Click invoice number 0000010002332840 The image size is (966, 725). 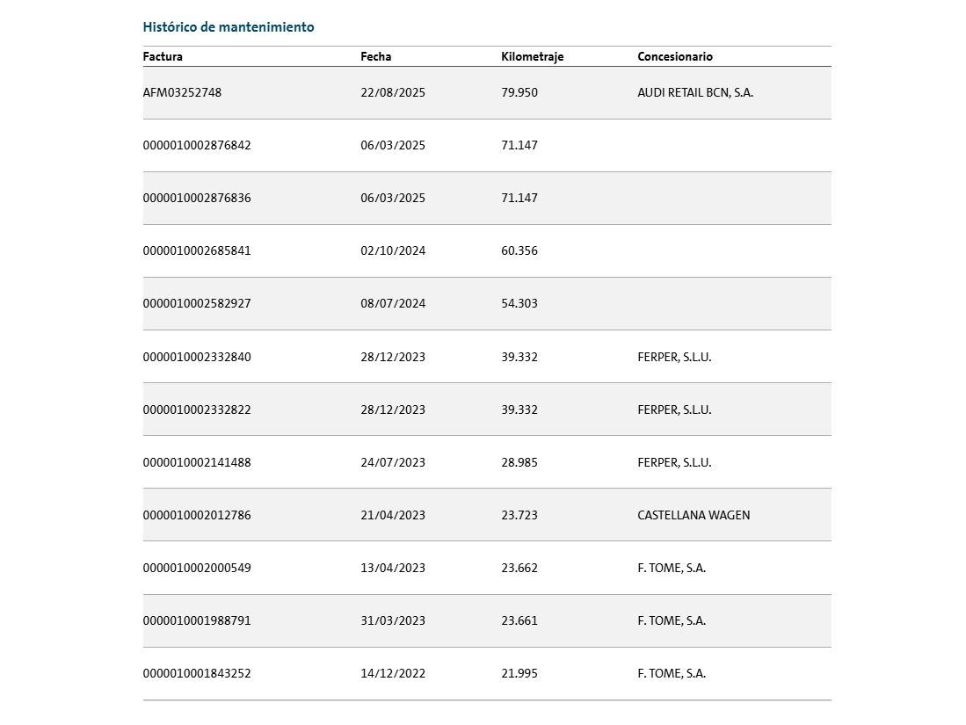(x=197, y=358)
